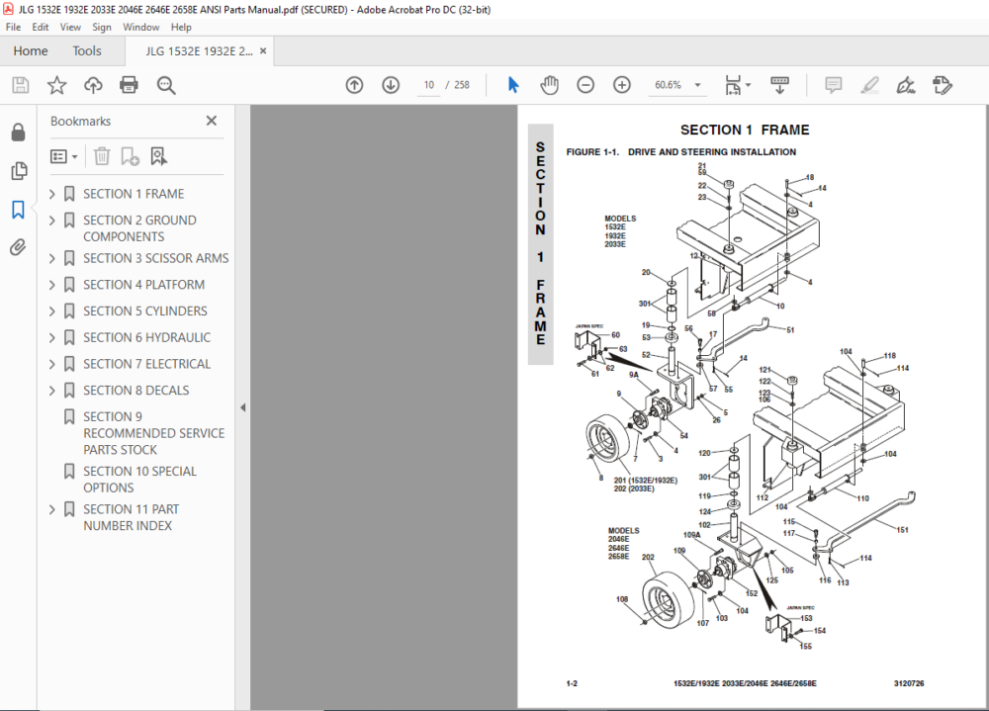
Task: Expand SECTION 3 SCISSOR ARMS bookmark
Action: coord(52,258)
